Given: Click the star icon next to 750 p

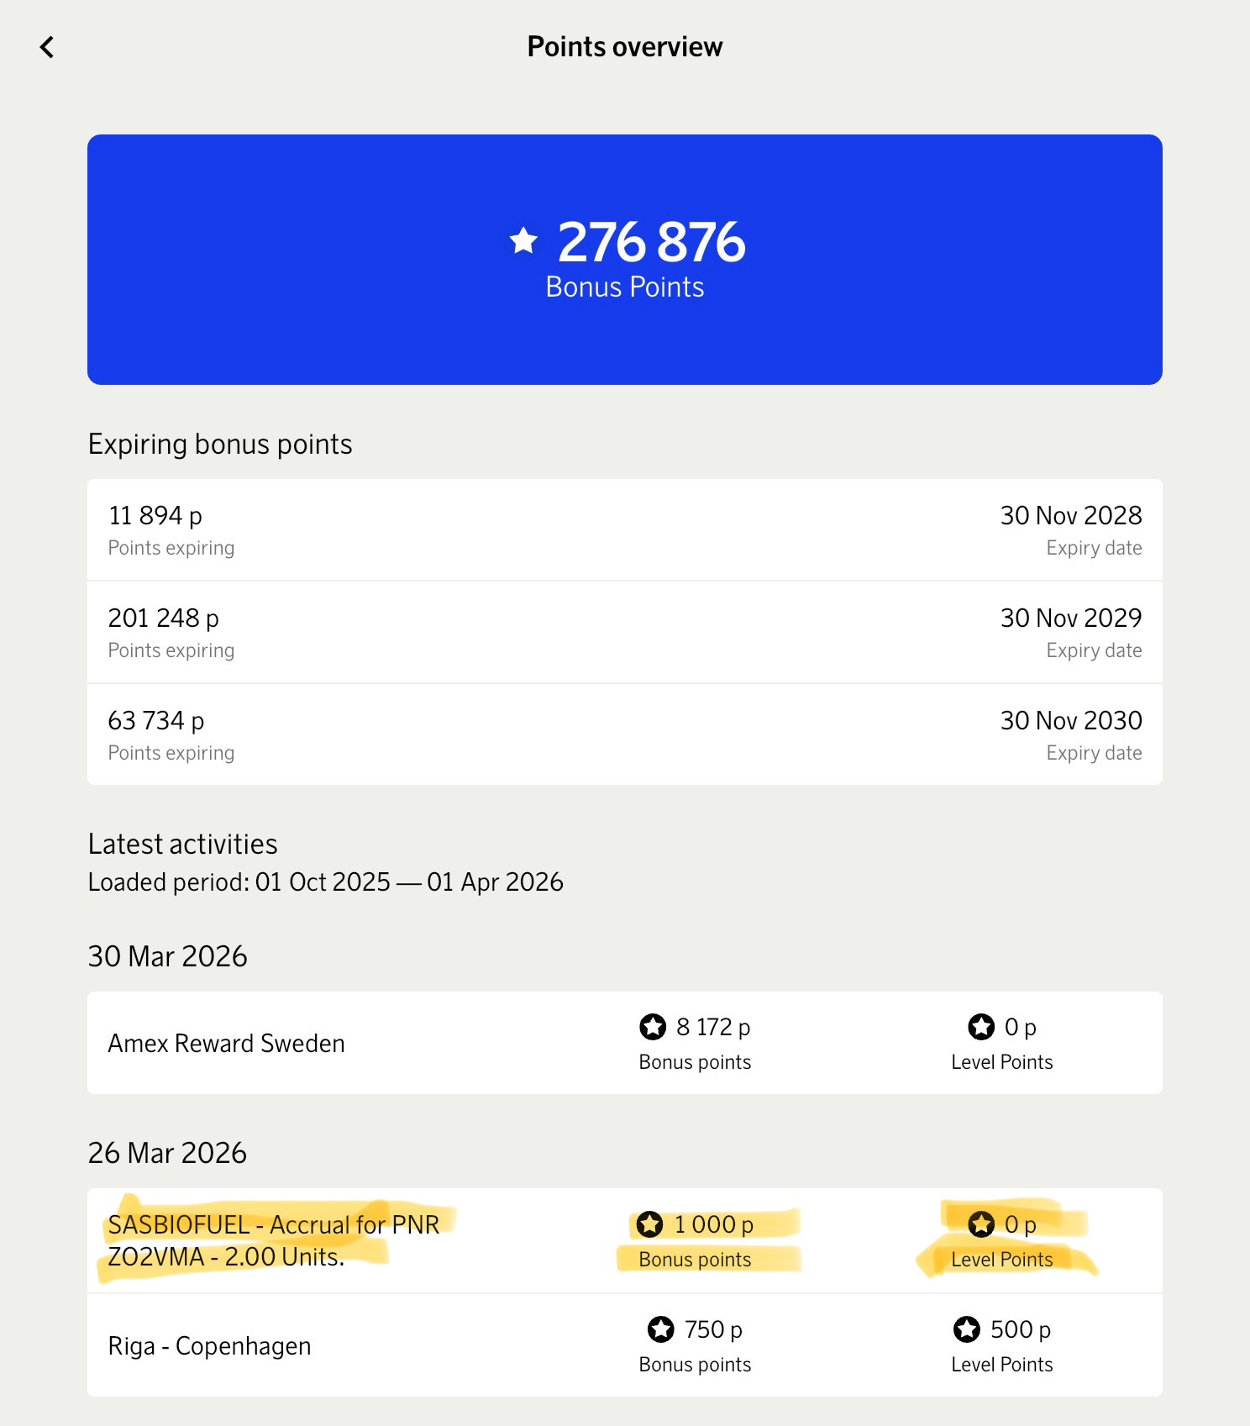Looking at the screenshot, I should [661, 1329].
